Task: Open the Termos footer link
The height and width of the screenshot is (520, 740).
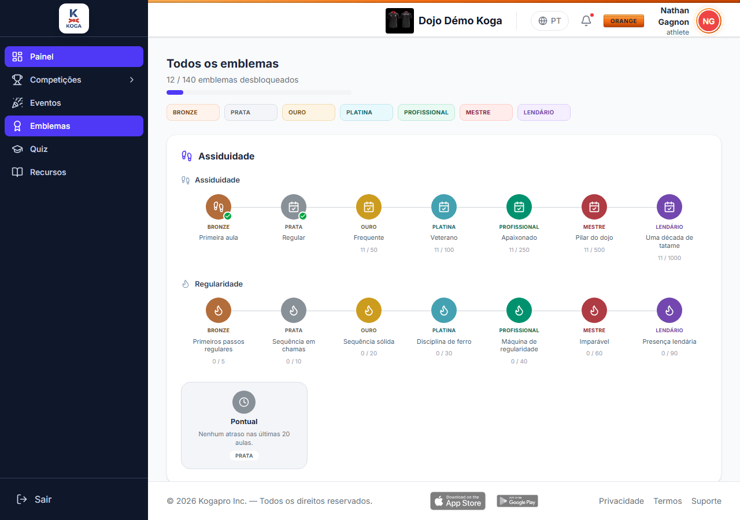Action: (668, 501)
